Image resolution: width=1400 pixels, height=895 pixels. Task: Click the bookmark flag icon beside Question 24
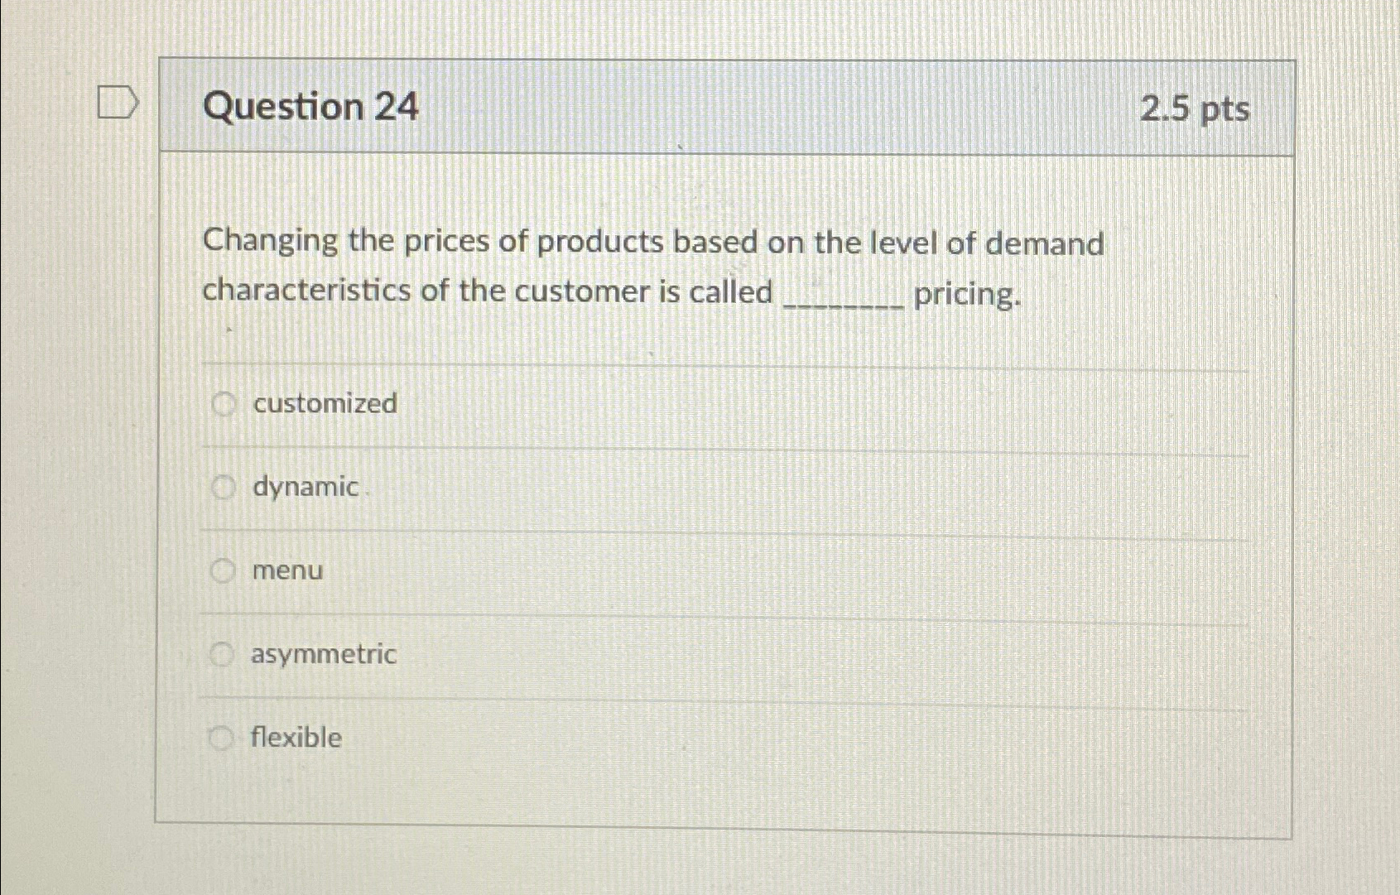point(118,101)
